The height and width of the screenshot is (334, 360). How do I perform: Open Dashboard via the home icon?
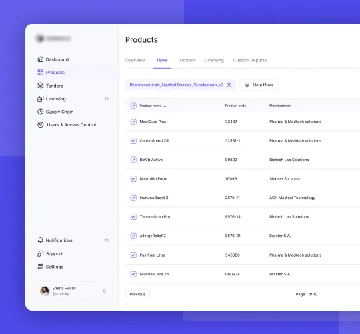pos(41,59)
